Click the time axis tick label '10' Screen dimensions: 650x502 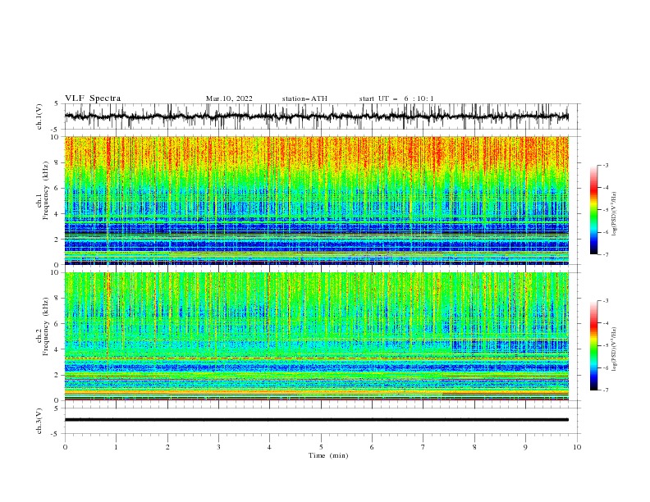tap(577, 447)
